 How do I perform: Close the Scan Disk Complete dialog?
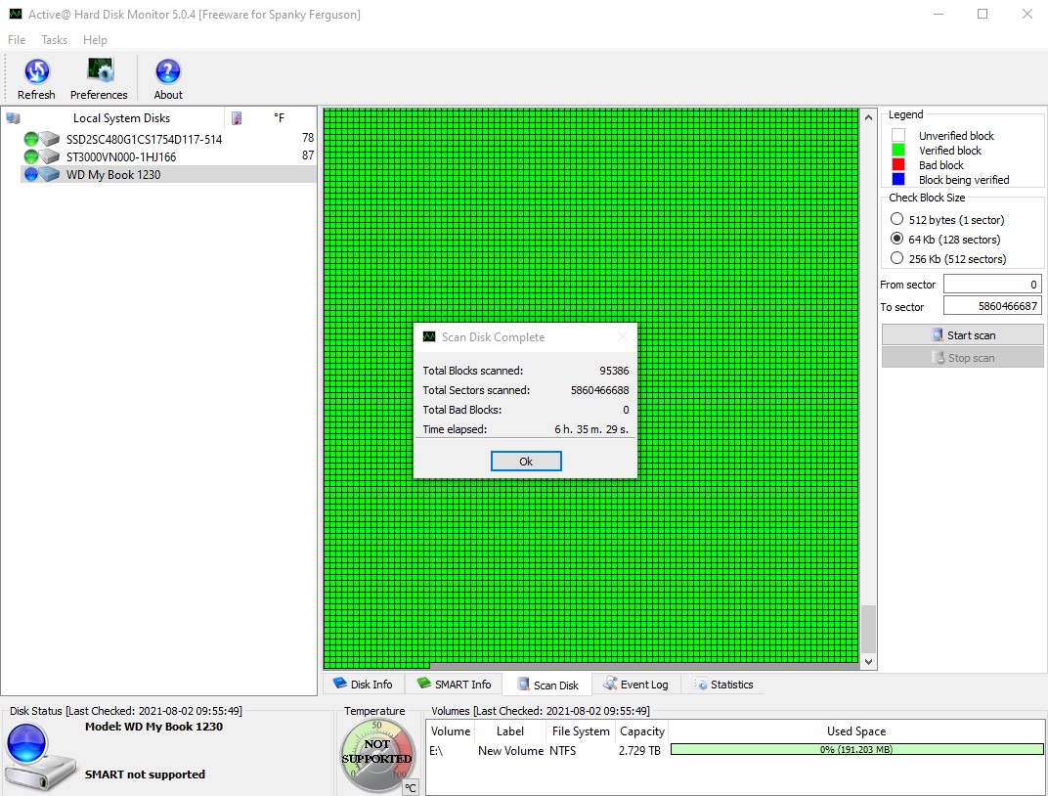(526, 462)
